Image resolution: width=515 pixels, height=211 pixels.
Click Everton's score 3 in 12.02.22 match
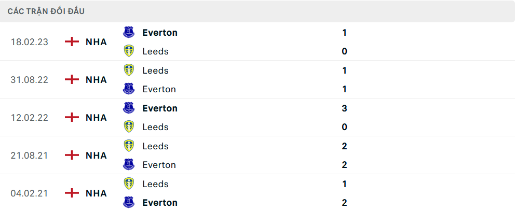(x=345, y=108)
